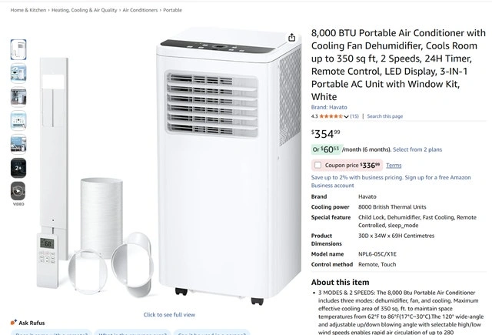Open the 15 reviews count link

(x=354, y=116)
